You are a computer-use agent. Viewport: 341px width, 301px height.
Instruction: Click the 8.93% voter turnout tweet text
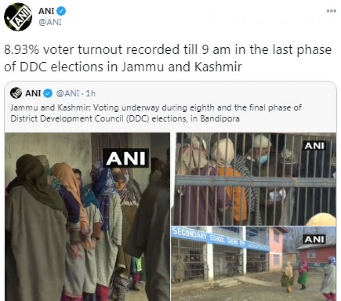point(168,58)
